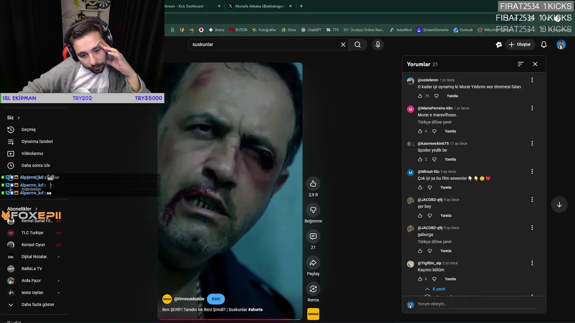Open the @Mirsat-t5u commenter profile
575x323 pixels.
(x=428, y=171)
